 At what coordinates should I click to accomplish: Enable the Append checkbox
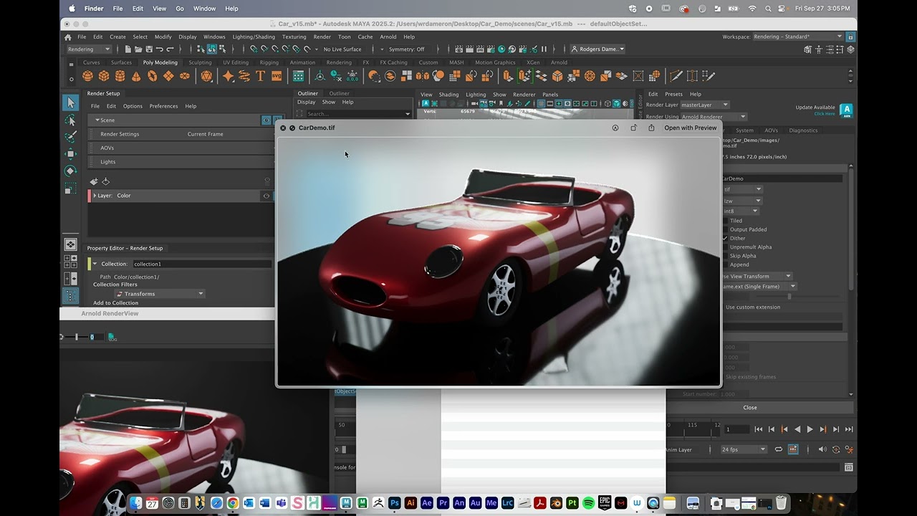(x=725, y=264)
